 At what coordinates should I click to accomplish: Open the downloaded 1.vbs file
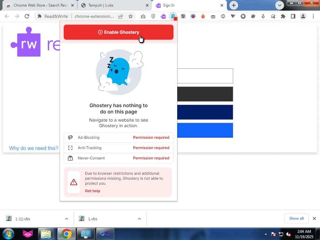click(x=92, y=219)
